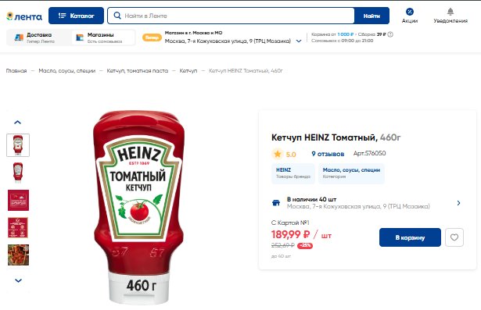Go to Кетчуп, томатная паста breadcrumb
Screen dimensions: 481x310
[138, 71]
